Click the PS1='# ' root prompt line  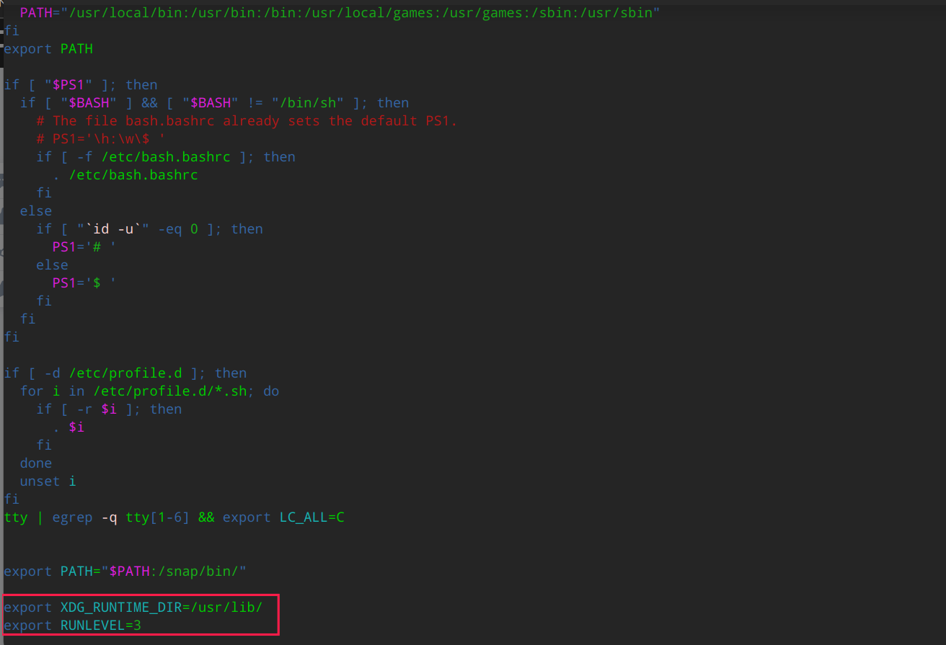click(84, 247)
